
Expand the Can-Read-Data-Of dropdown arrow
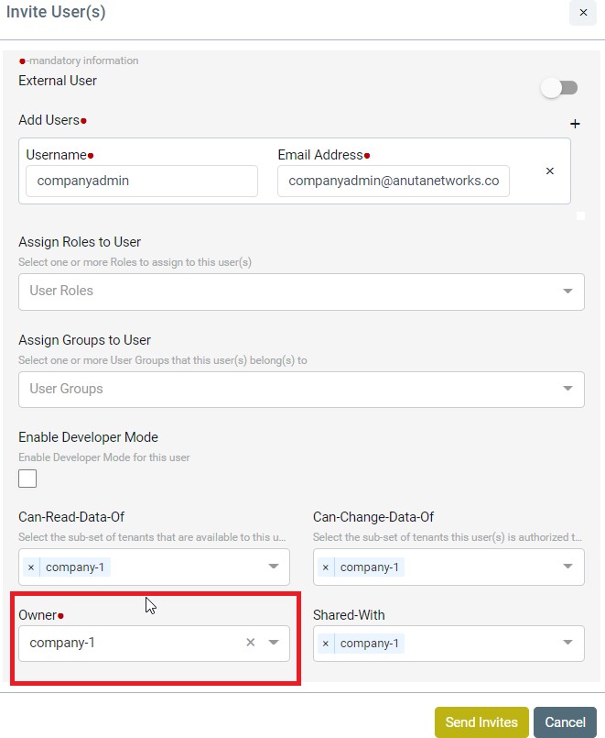click(x=274, y=567)
